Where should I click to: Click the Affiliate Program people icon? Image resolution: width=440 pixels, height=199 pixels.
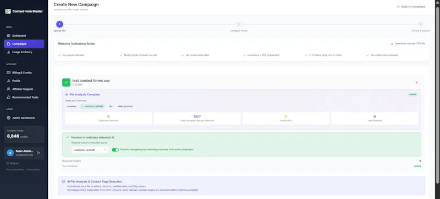[x=8, y=89]
